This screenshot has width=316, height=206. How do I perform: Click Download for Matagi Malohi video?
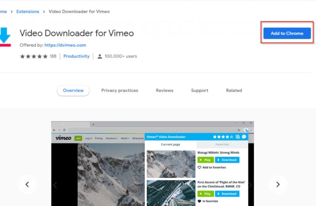227,160
